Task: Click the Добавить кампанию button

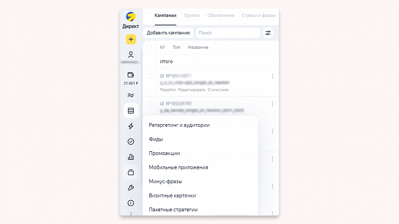Action: point(168,33)
